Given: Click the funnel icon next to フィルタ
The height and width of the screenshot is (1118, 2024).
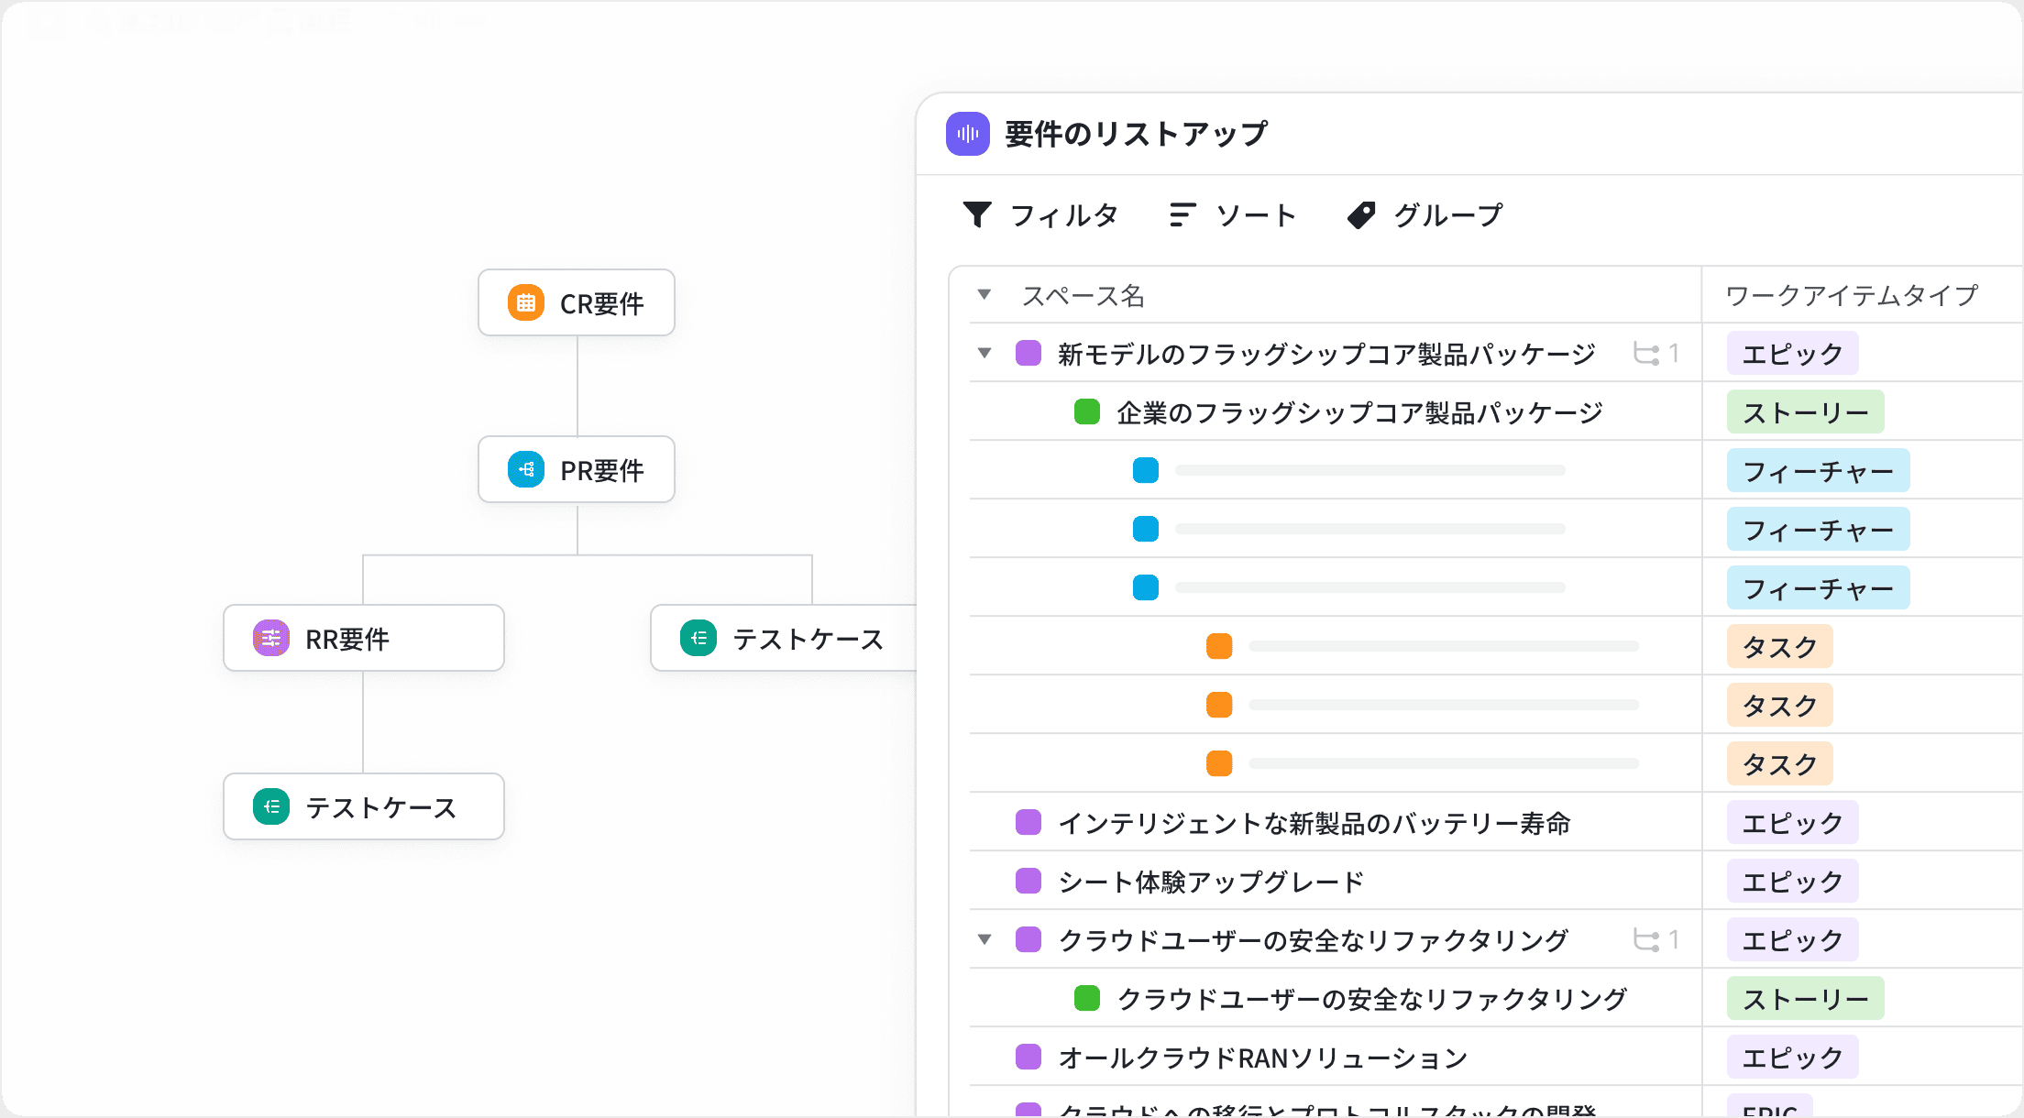Looking at the screenshot, I should [x=977, y=214].
